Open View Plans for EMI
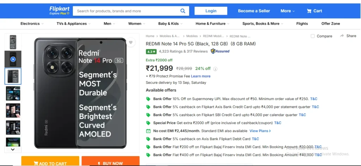The image size is (361, 166). pos(260,131)
